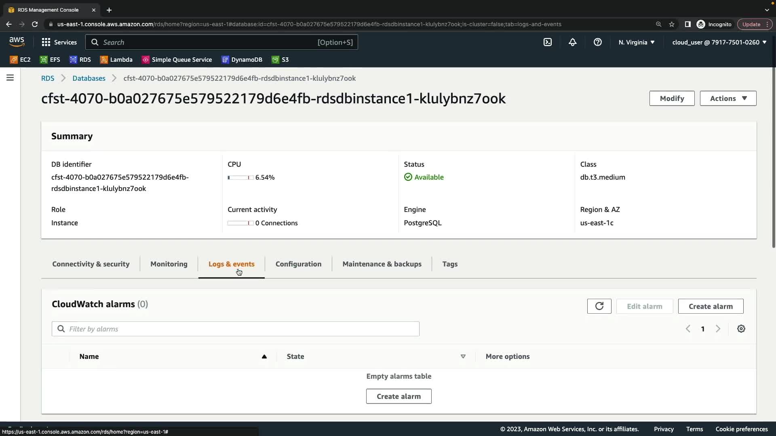Viewport: 776px width, 436px height.
Task: Open the N. Virginia region selector
Action: coord(636,42)
